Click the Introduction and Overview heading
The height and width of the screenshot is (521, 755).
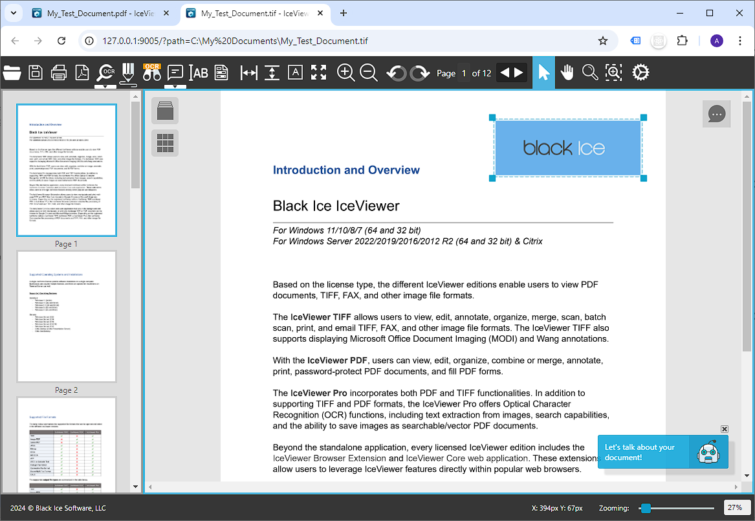coord(346,170)
